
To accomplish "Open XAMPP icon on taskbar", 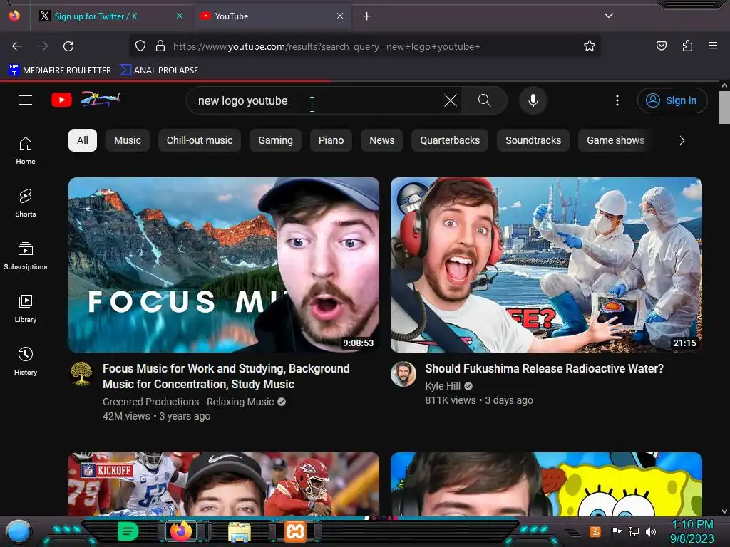I will pyautogui.click(x=295, y=531).
